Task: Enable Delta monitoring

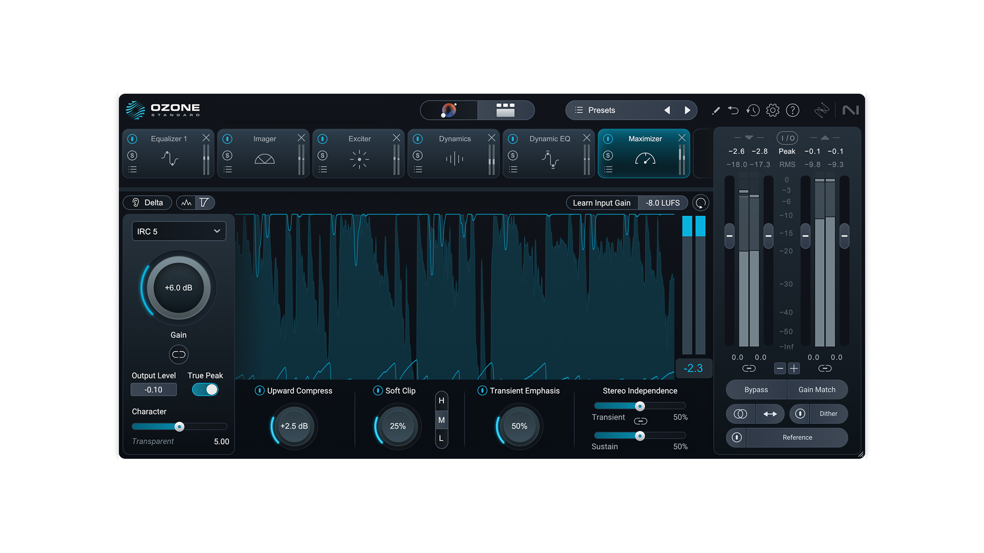Action: coord(147,202)
